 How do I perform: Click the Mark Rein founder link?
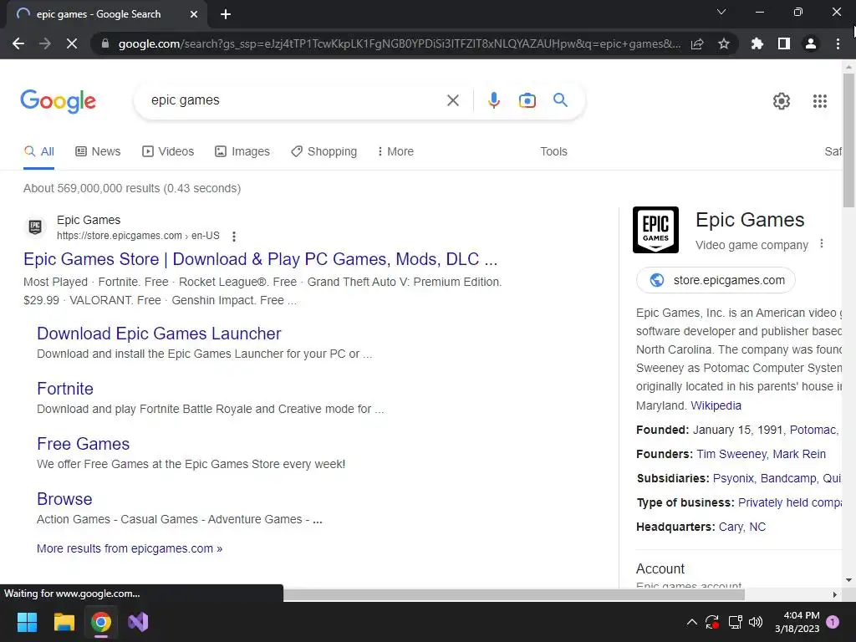coord(799,454)
